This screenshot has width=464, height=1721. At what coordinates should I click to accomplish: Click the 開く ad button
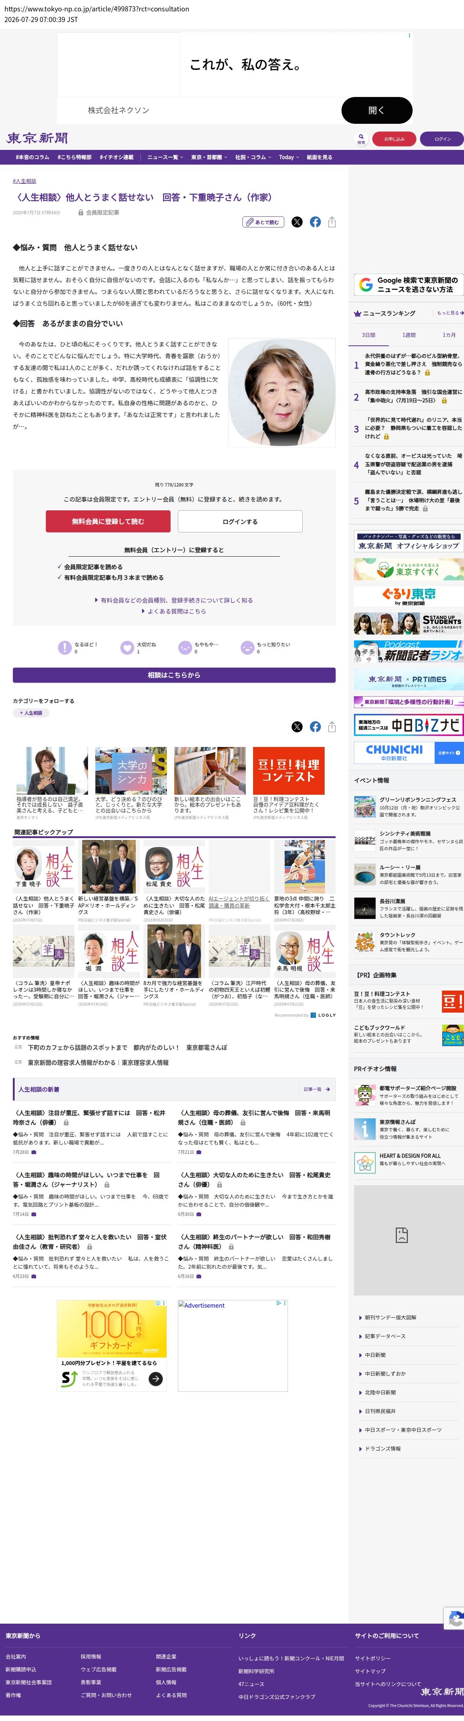point(377,110)
